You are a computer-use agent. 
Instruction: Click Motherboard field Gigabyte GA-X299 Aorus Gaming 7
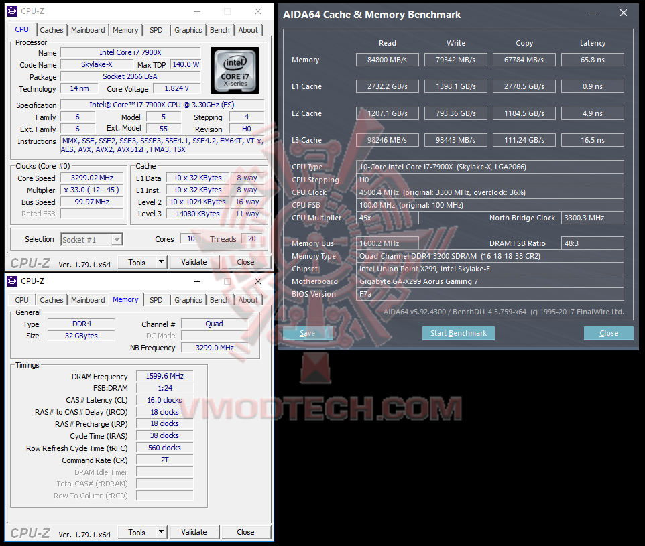pos(490,281)
